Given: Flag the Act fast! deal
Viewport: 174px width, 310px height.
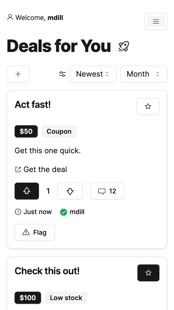Looking at the screenshot, I should 35,233.
